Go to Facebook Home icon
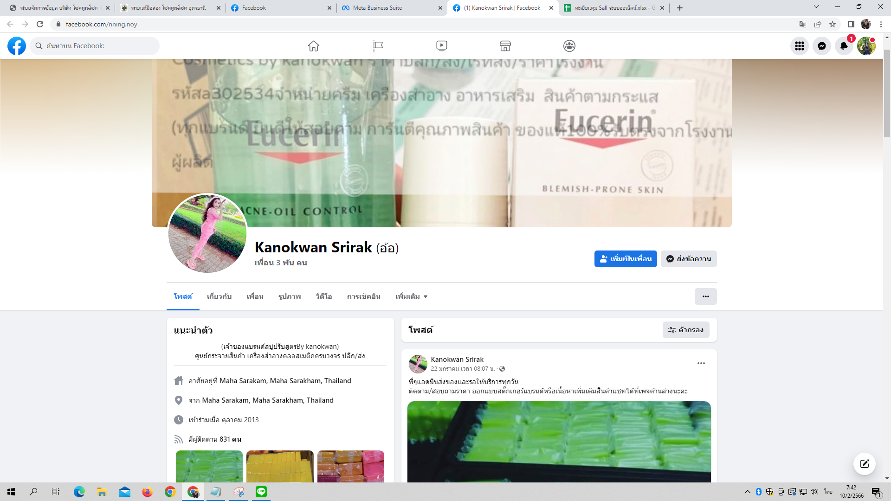The height and width of the screenshot is (501, 891). tap(314, 46)
